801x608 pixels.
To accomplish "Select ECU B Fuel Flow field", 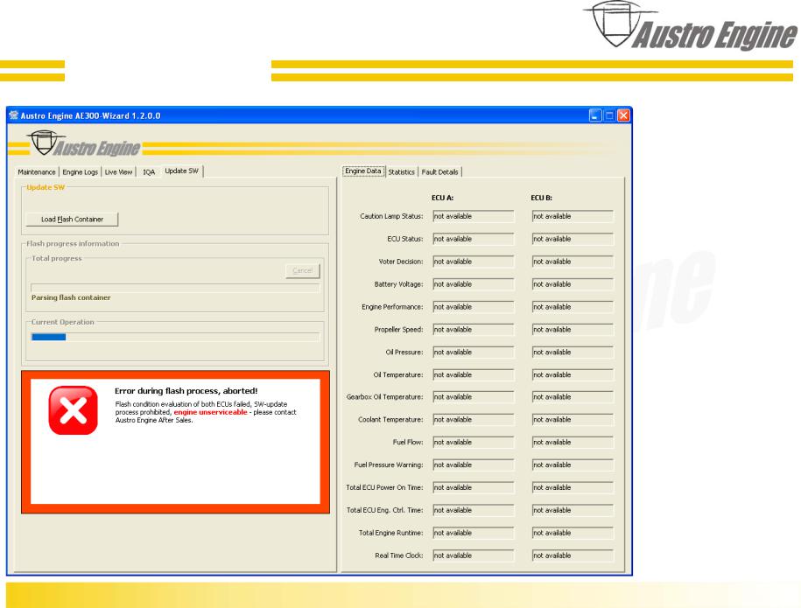I will (573, 442).
